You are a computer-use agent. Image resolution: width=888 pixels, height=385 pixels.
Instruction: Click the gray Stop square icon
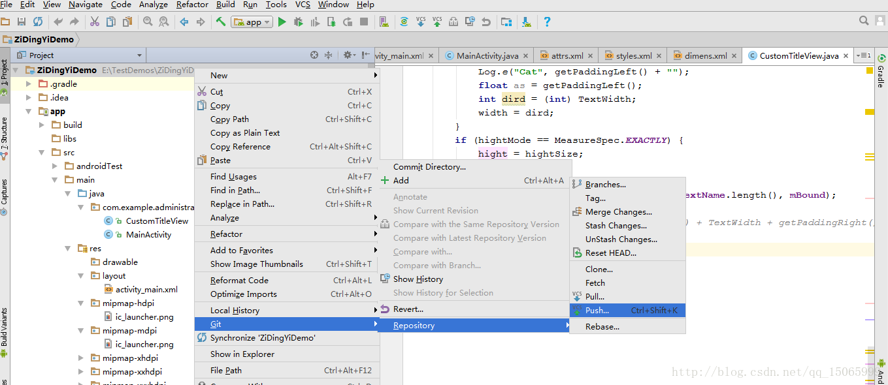pyautogui.click(x=364, y=22)
